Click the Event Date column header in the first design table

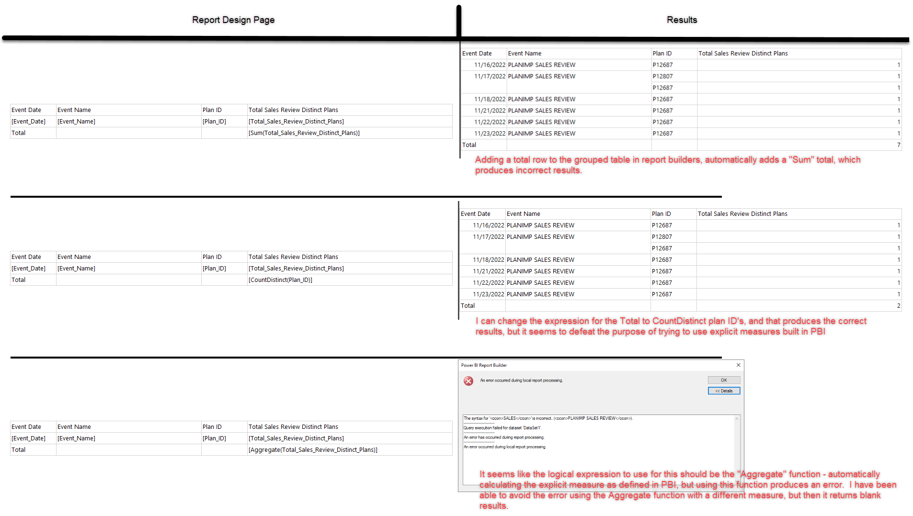tap(26, 110)
